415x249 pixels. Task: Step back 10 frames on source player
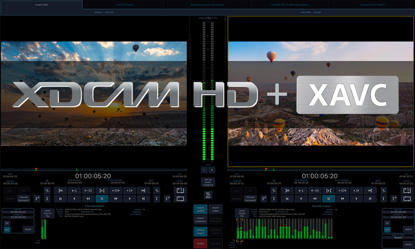[88, 190]
